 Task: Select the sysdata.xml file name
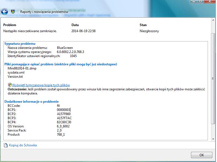tap(16, 72)
